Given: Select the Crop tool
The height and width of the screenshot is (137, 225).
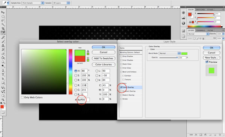Looking at the screenshot, I should tap(3, 29).
